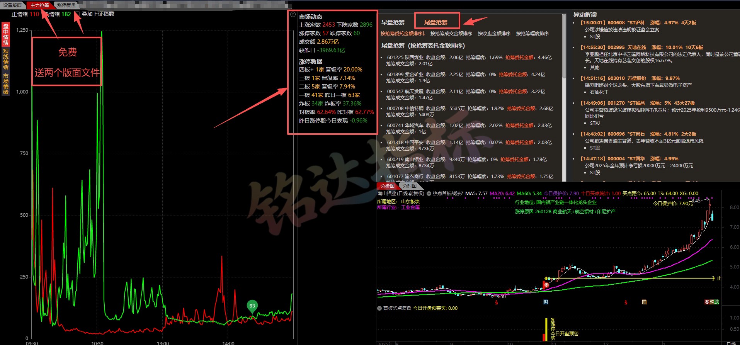The width and height of the screenshot is (740, 345).
Task: Open the 工业金属 industry link
Action: (410, 207)
